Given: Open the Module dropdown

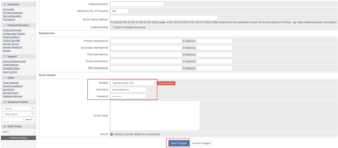Looking at the screenshot, I should coord(133,83).
